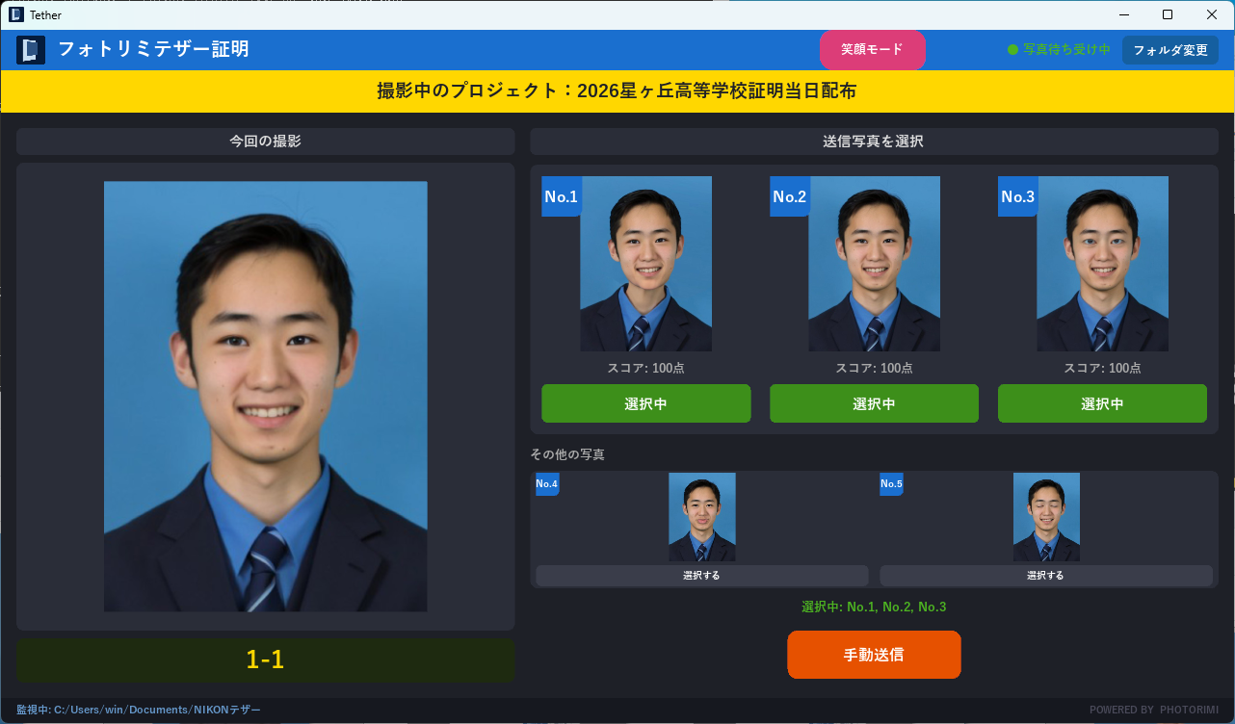The width and height of the screenshot is (1235, 724).
Task: Choose photo No.4 with its 選択する button
Action: point(702,576)
